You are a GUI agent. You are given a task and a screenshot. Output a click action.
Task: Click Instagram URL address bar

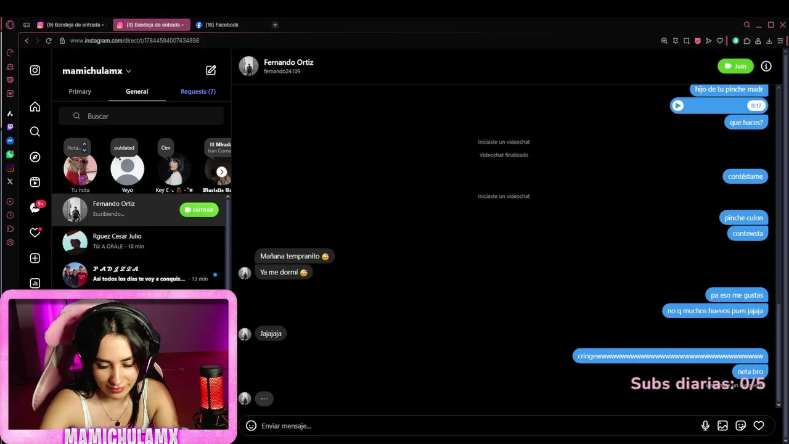134,41
